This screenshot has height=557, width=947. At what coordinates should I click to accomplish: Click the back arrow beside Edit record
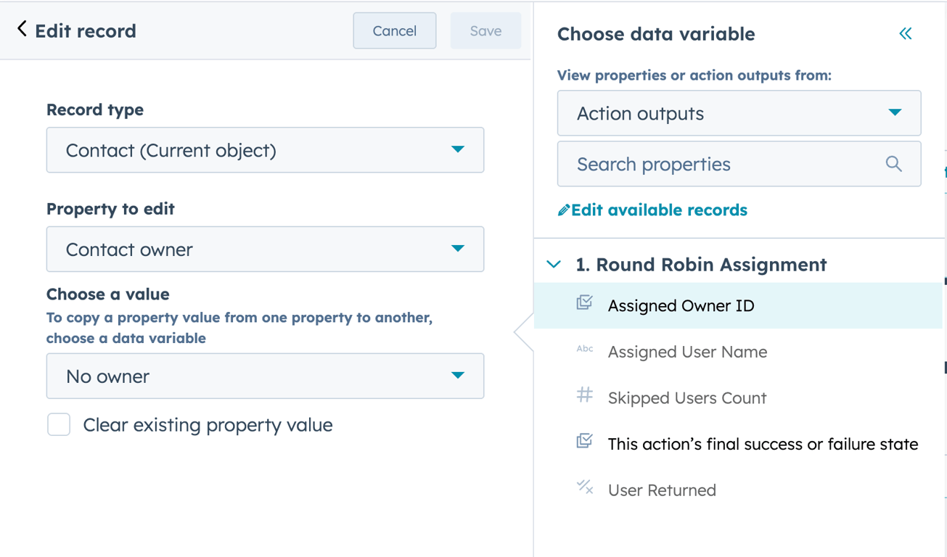(x=22, y=29)
